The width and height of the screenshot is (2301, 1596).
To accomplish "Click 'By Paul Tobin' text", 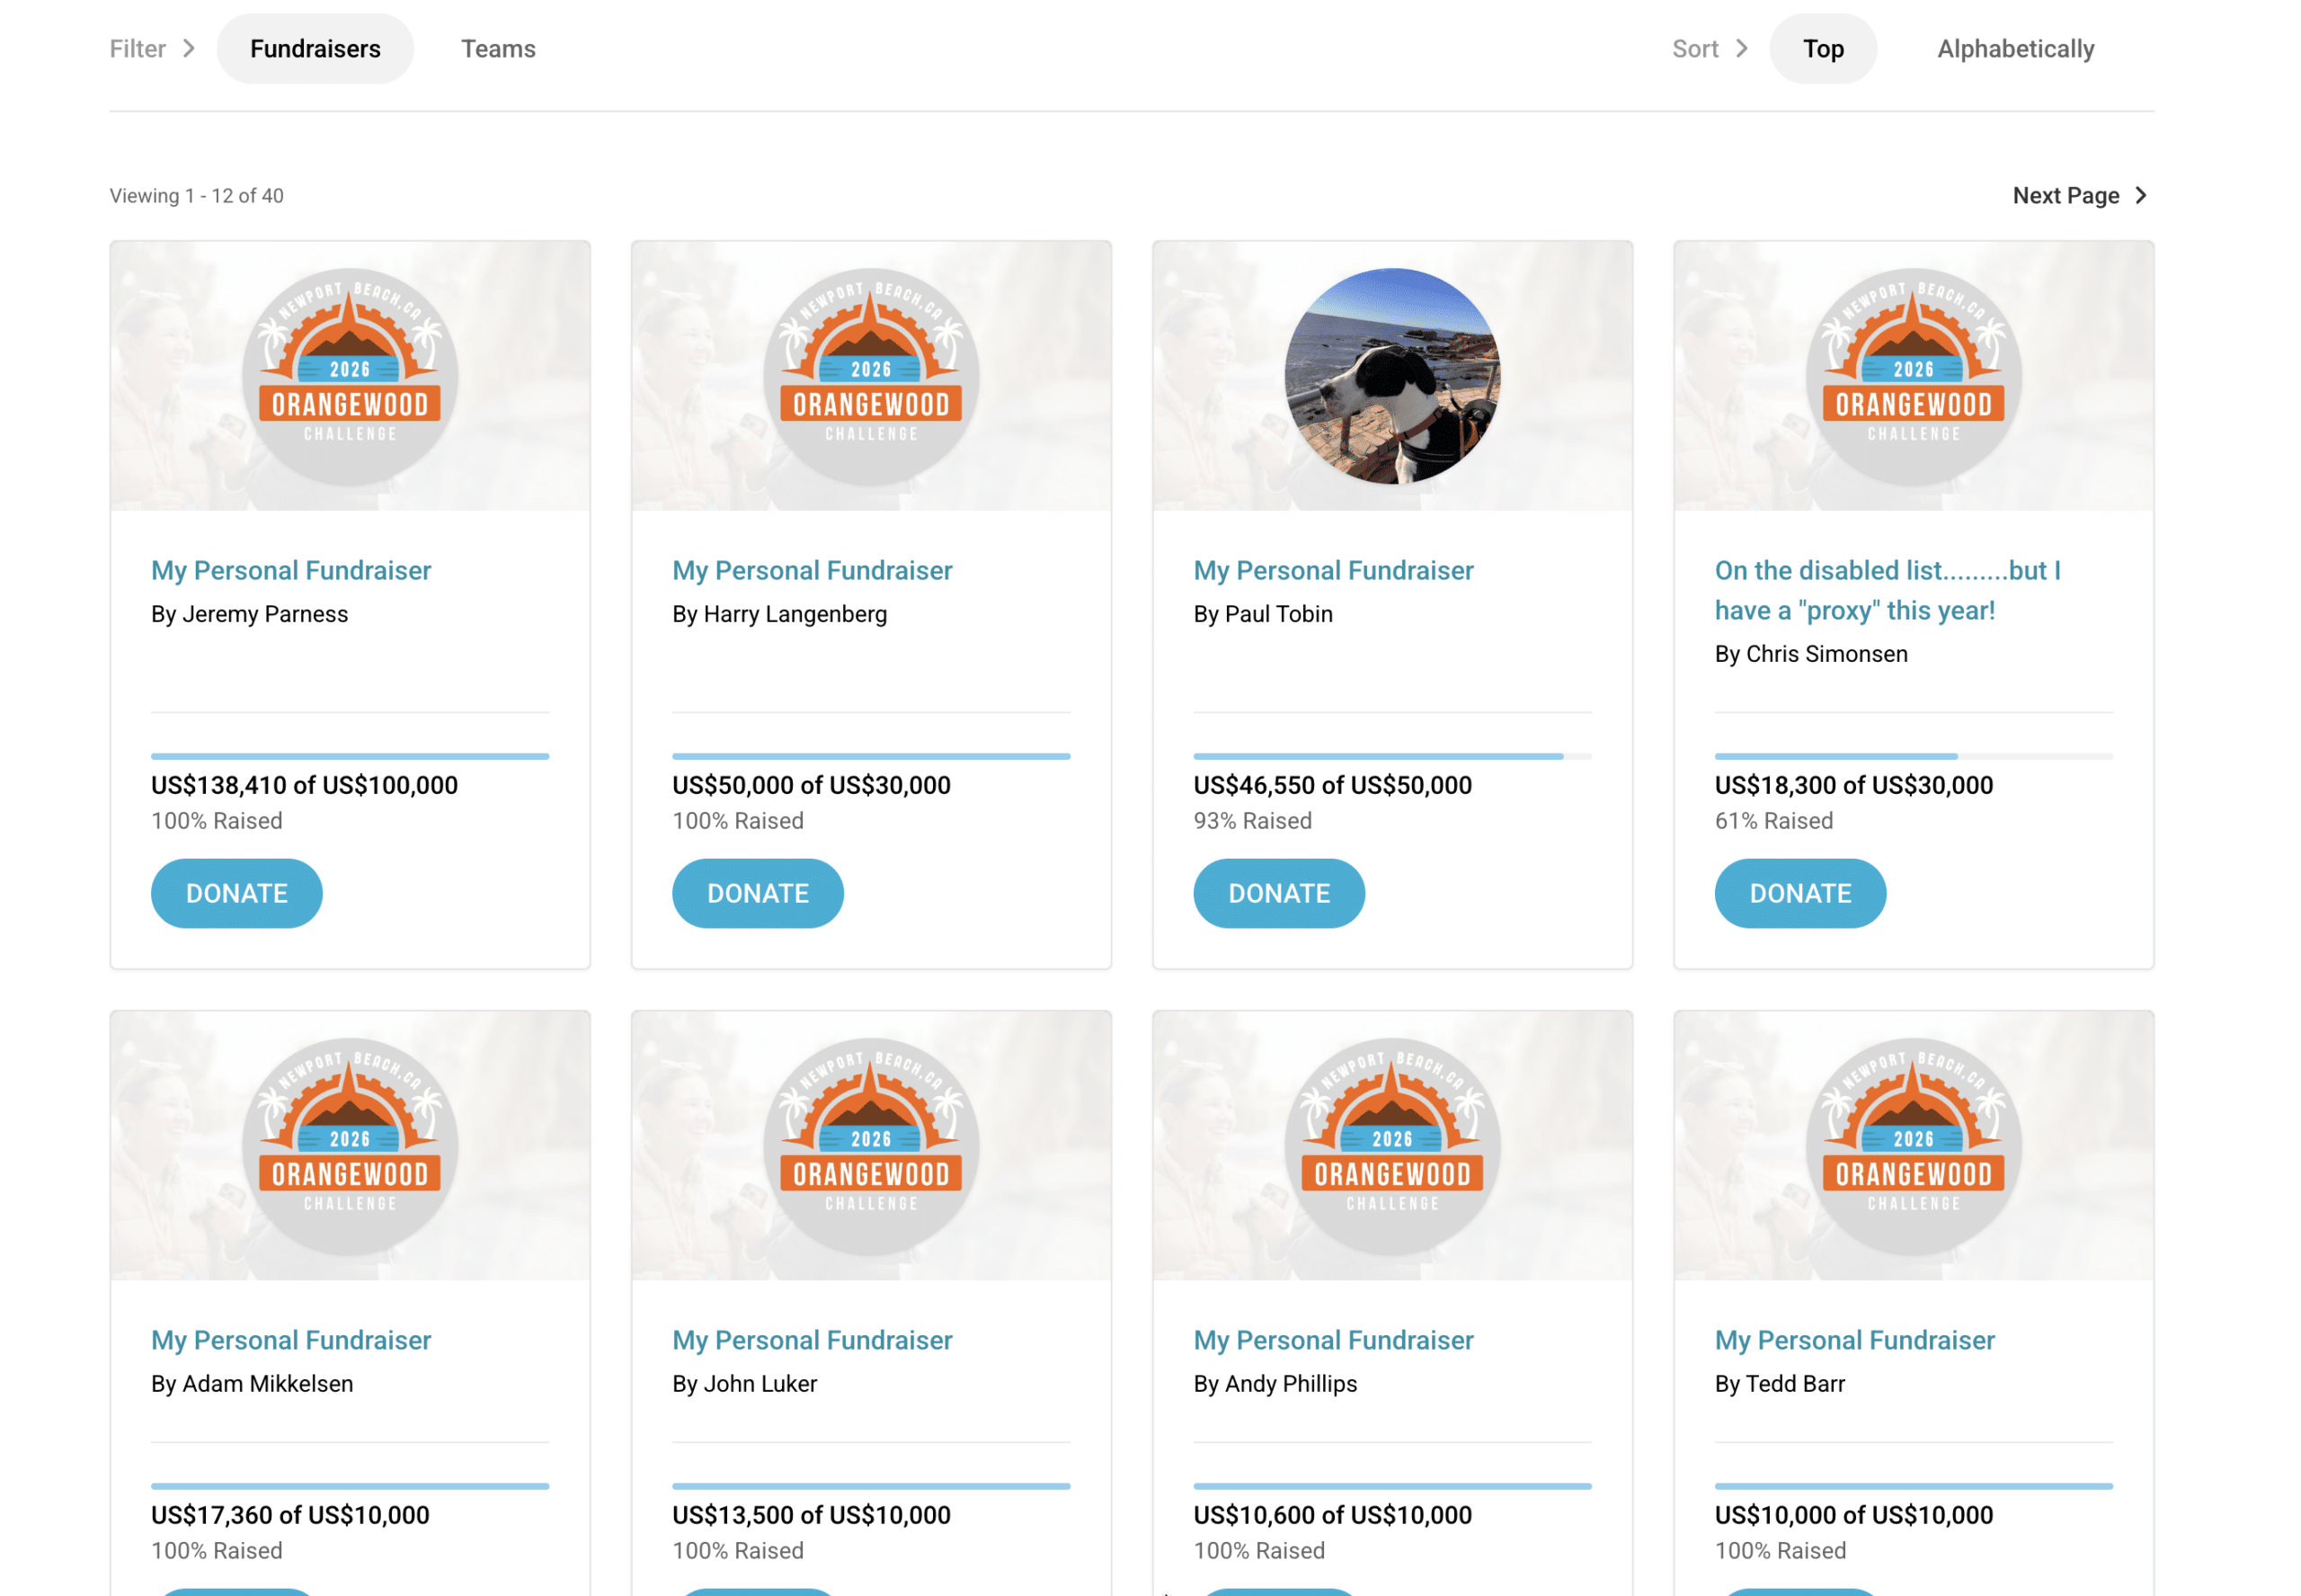I will tap(1264, 614).
